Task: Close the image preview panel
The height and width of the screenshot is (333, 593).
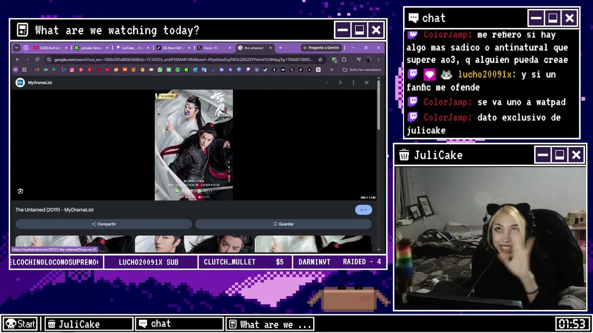Action: coord(366,83)
